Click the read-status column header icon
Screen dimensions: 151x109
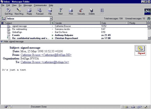[52, 23]
